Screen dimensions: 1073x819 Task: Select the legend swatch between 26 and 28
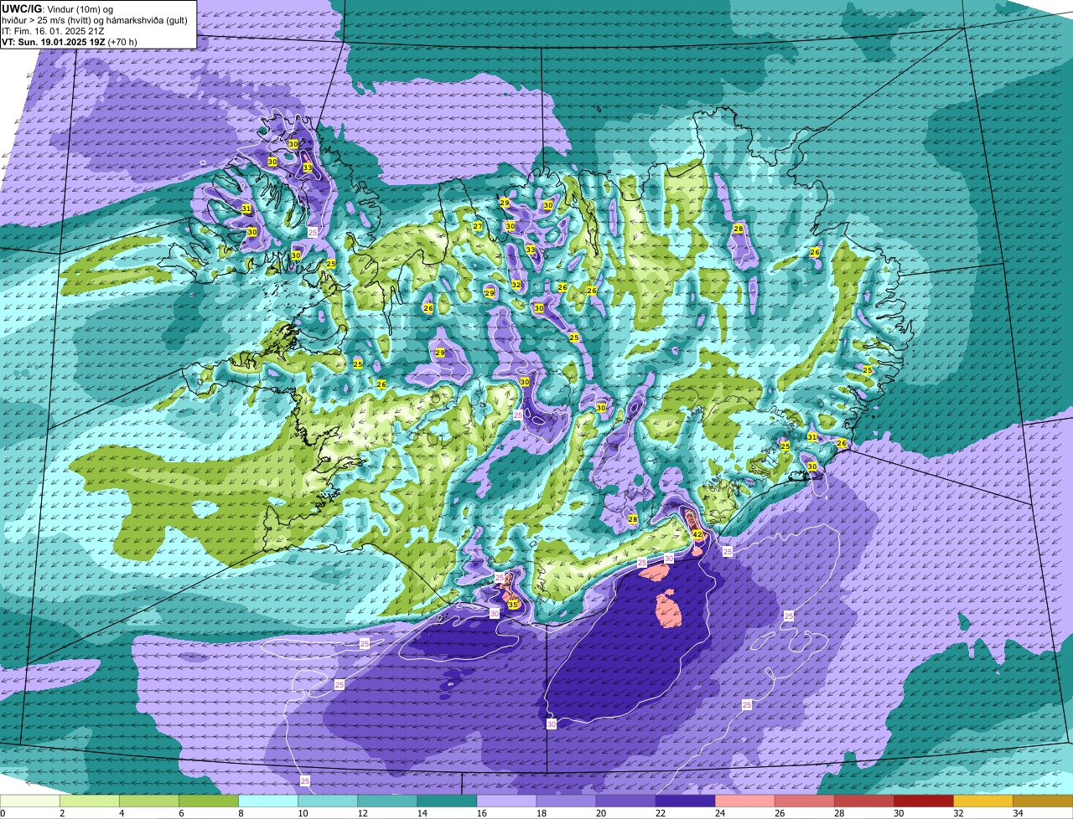[804, 801]
